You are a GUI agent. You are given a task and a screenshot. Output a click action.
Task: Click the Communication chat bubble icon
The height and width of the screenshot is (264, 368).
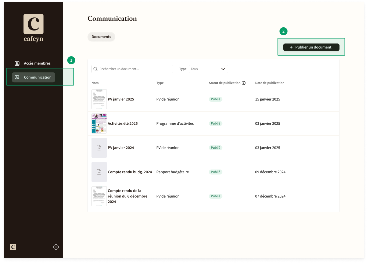point(17,77)
